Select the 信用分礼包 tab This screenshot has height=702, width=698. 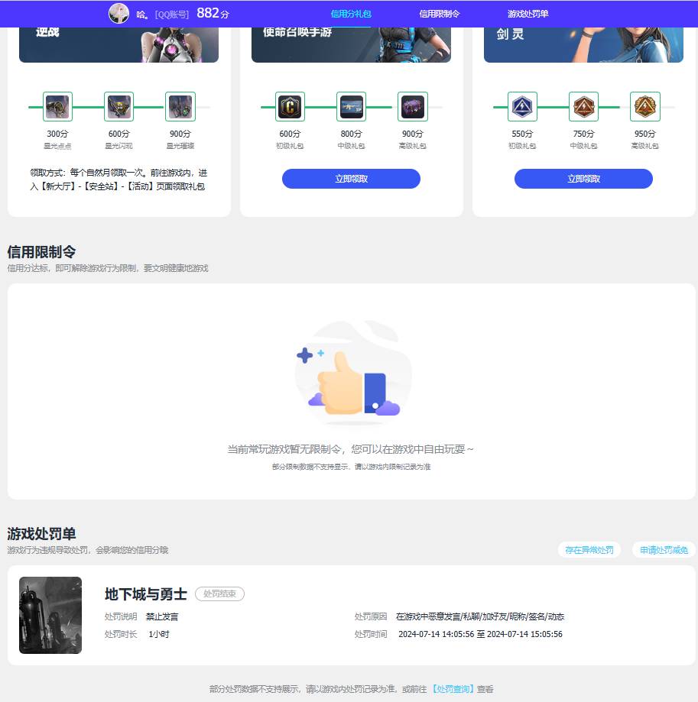(x=349, y=13)
